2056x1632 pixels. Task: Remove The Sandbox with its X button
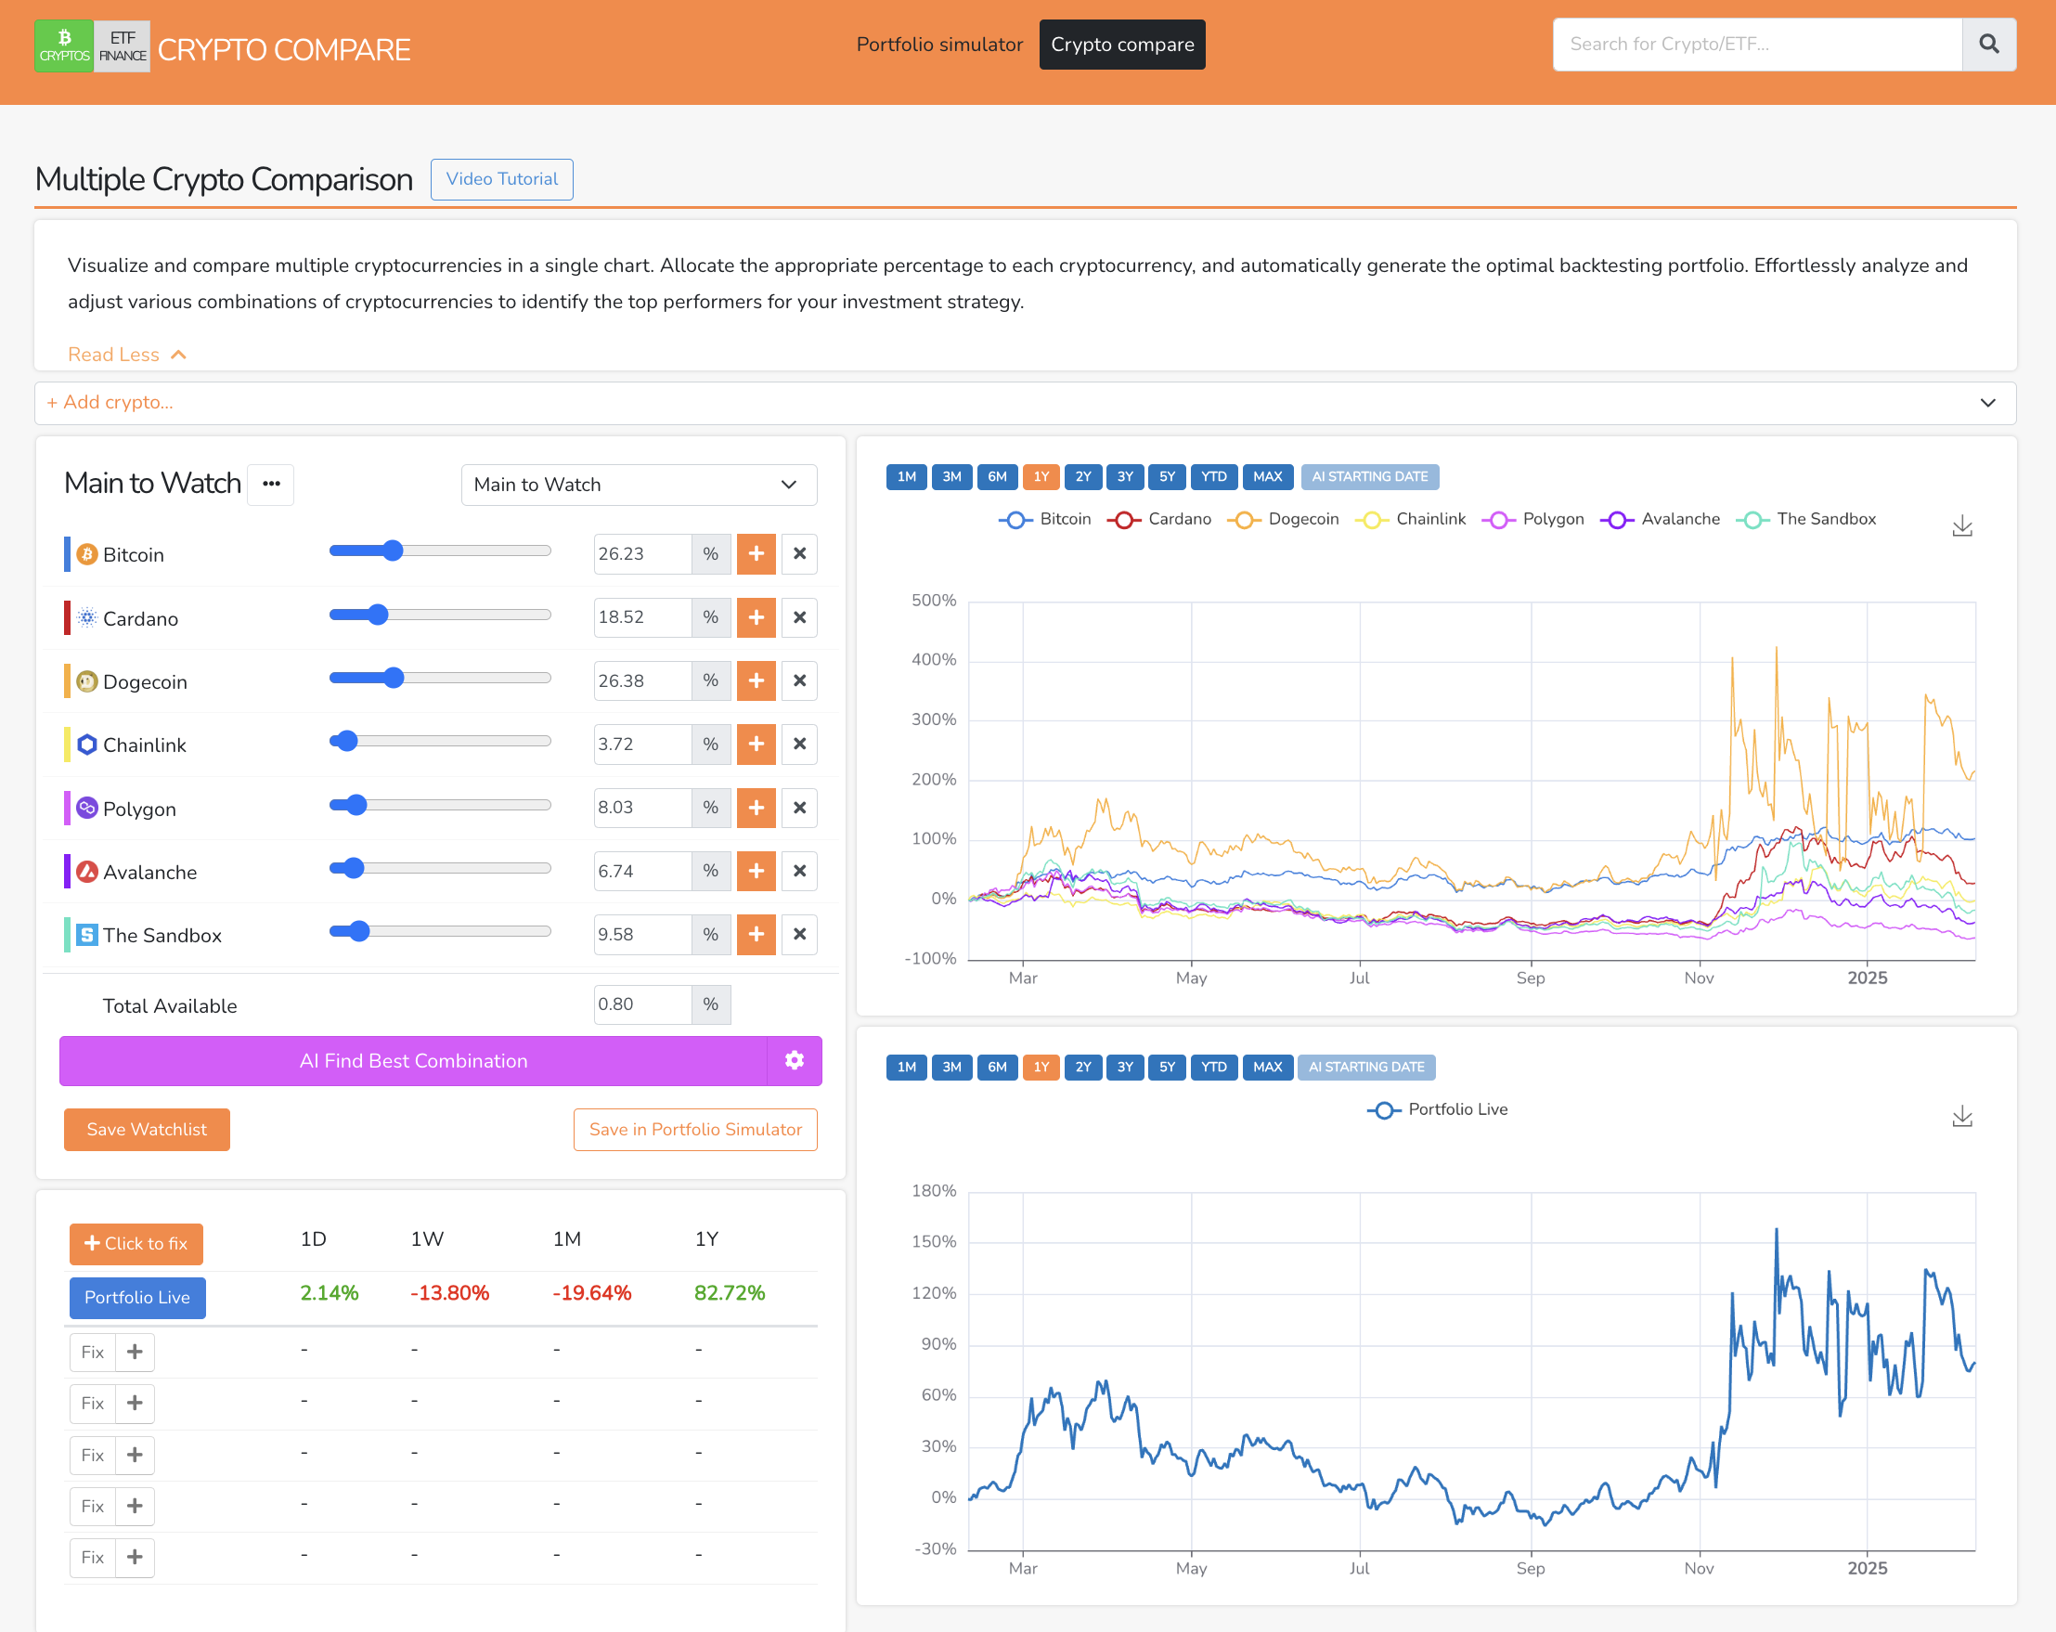click(799, 935)
